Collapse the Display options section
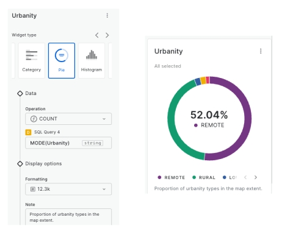282x237 pixels. coord(20,164)
